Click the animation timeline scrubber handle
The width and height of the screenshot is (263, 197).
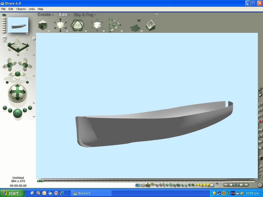pyautogui.click(x=40, y=181)
